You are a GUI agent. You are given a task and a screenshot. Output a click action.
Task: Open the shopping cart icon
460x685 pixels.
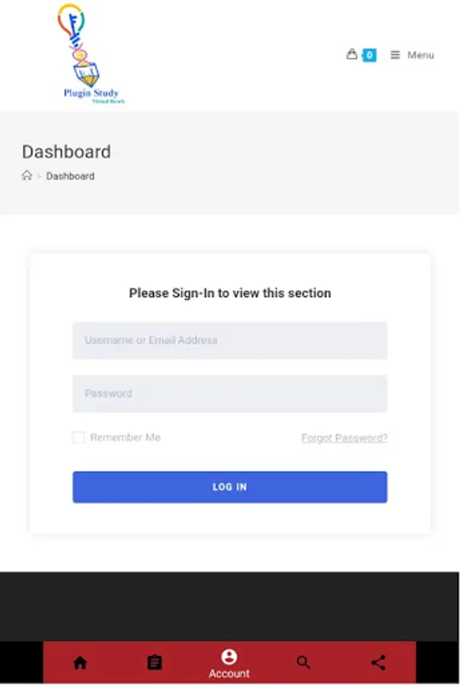(x=351, y=54)
